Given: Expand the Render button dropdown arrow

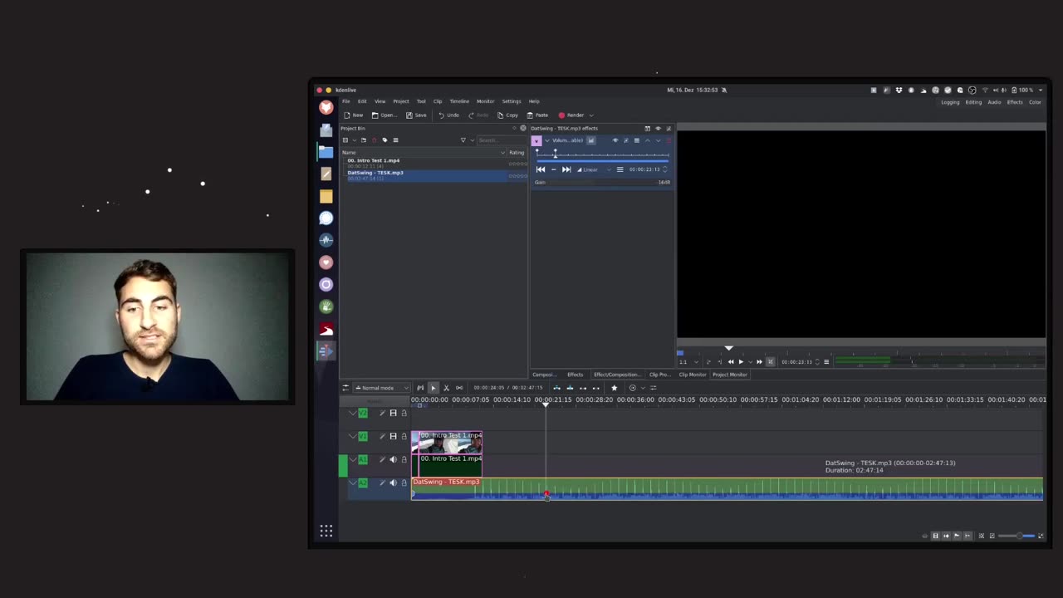Looking at the screenshot, I should [x=591, y=115].
